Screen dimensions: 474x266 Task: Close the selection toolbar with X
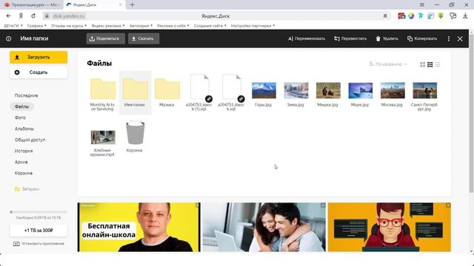point(460,38)
